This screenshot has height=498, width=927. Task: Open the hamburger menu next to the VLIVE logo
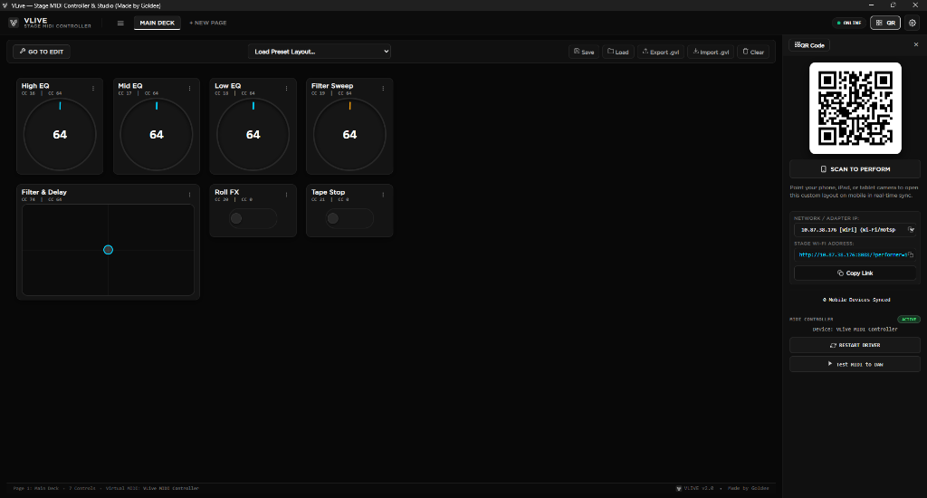[x=120, y=23]
